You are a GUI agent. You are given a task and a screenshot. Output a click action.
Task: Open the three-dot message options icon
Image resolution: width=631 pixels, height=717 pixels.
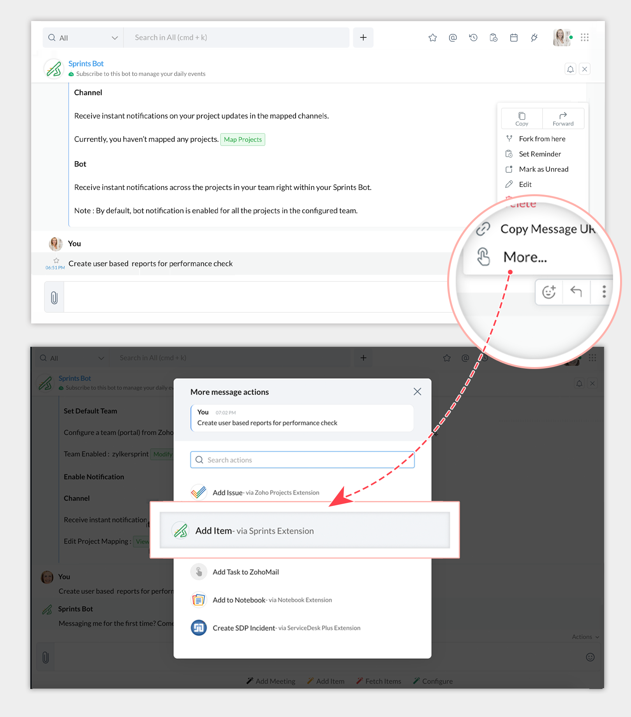pos(604,292)
